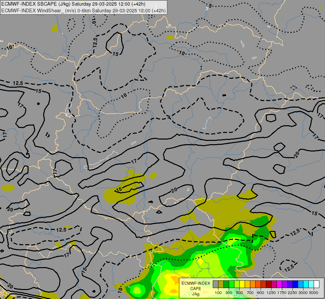Click the 1750 tick label in legend
Image resolution: width=325 pixels, height=299 pixels.
coord(282,293)
